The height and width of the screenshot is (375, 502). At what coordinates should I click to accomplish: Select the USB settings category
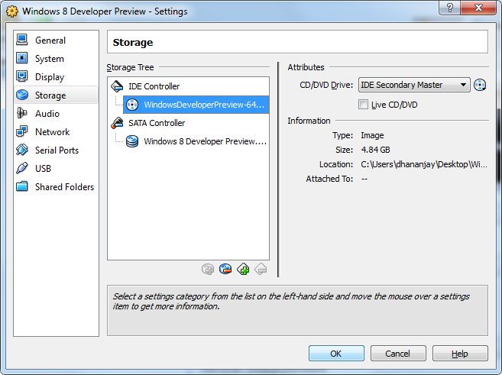pyautogui.click(x=43, y=169)
